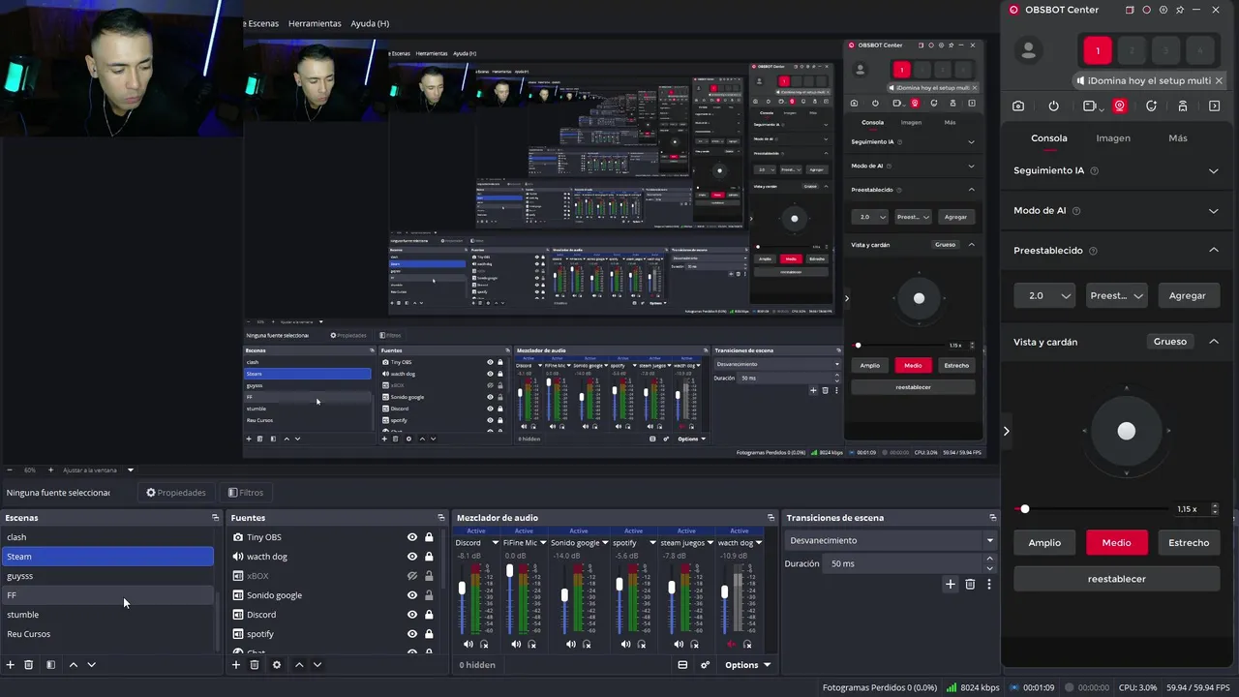This screenshot has height=697, width=1239.
Task: Hide the wacth dog source
Action: 412,557
